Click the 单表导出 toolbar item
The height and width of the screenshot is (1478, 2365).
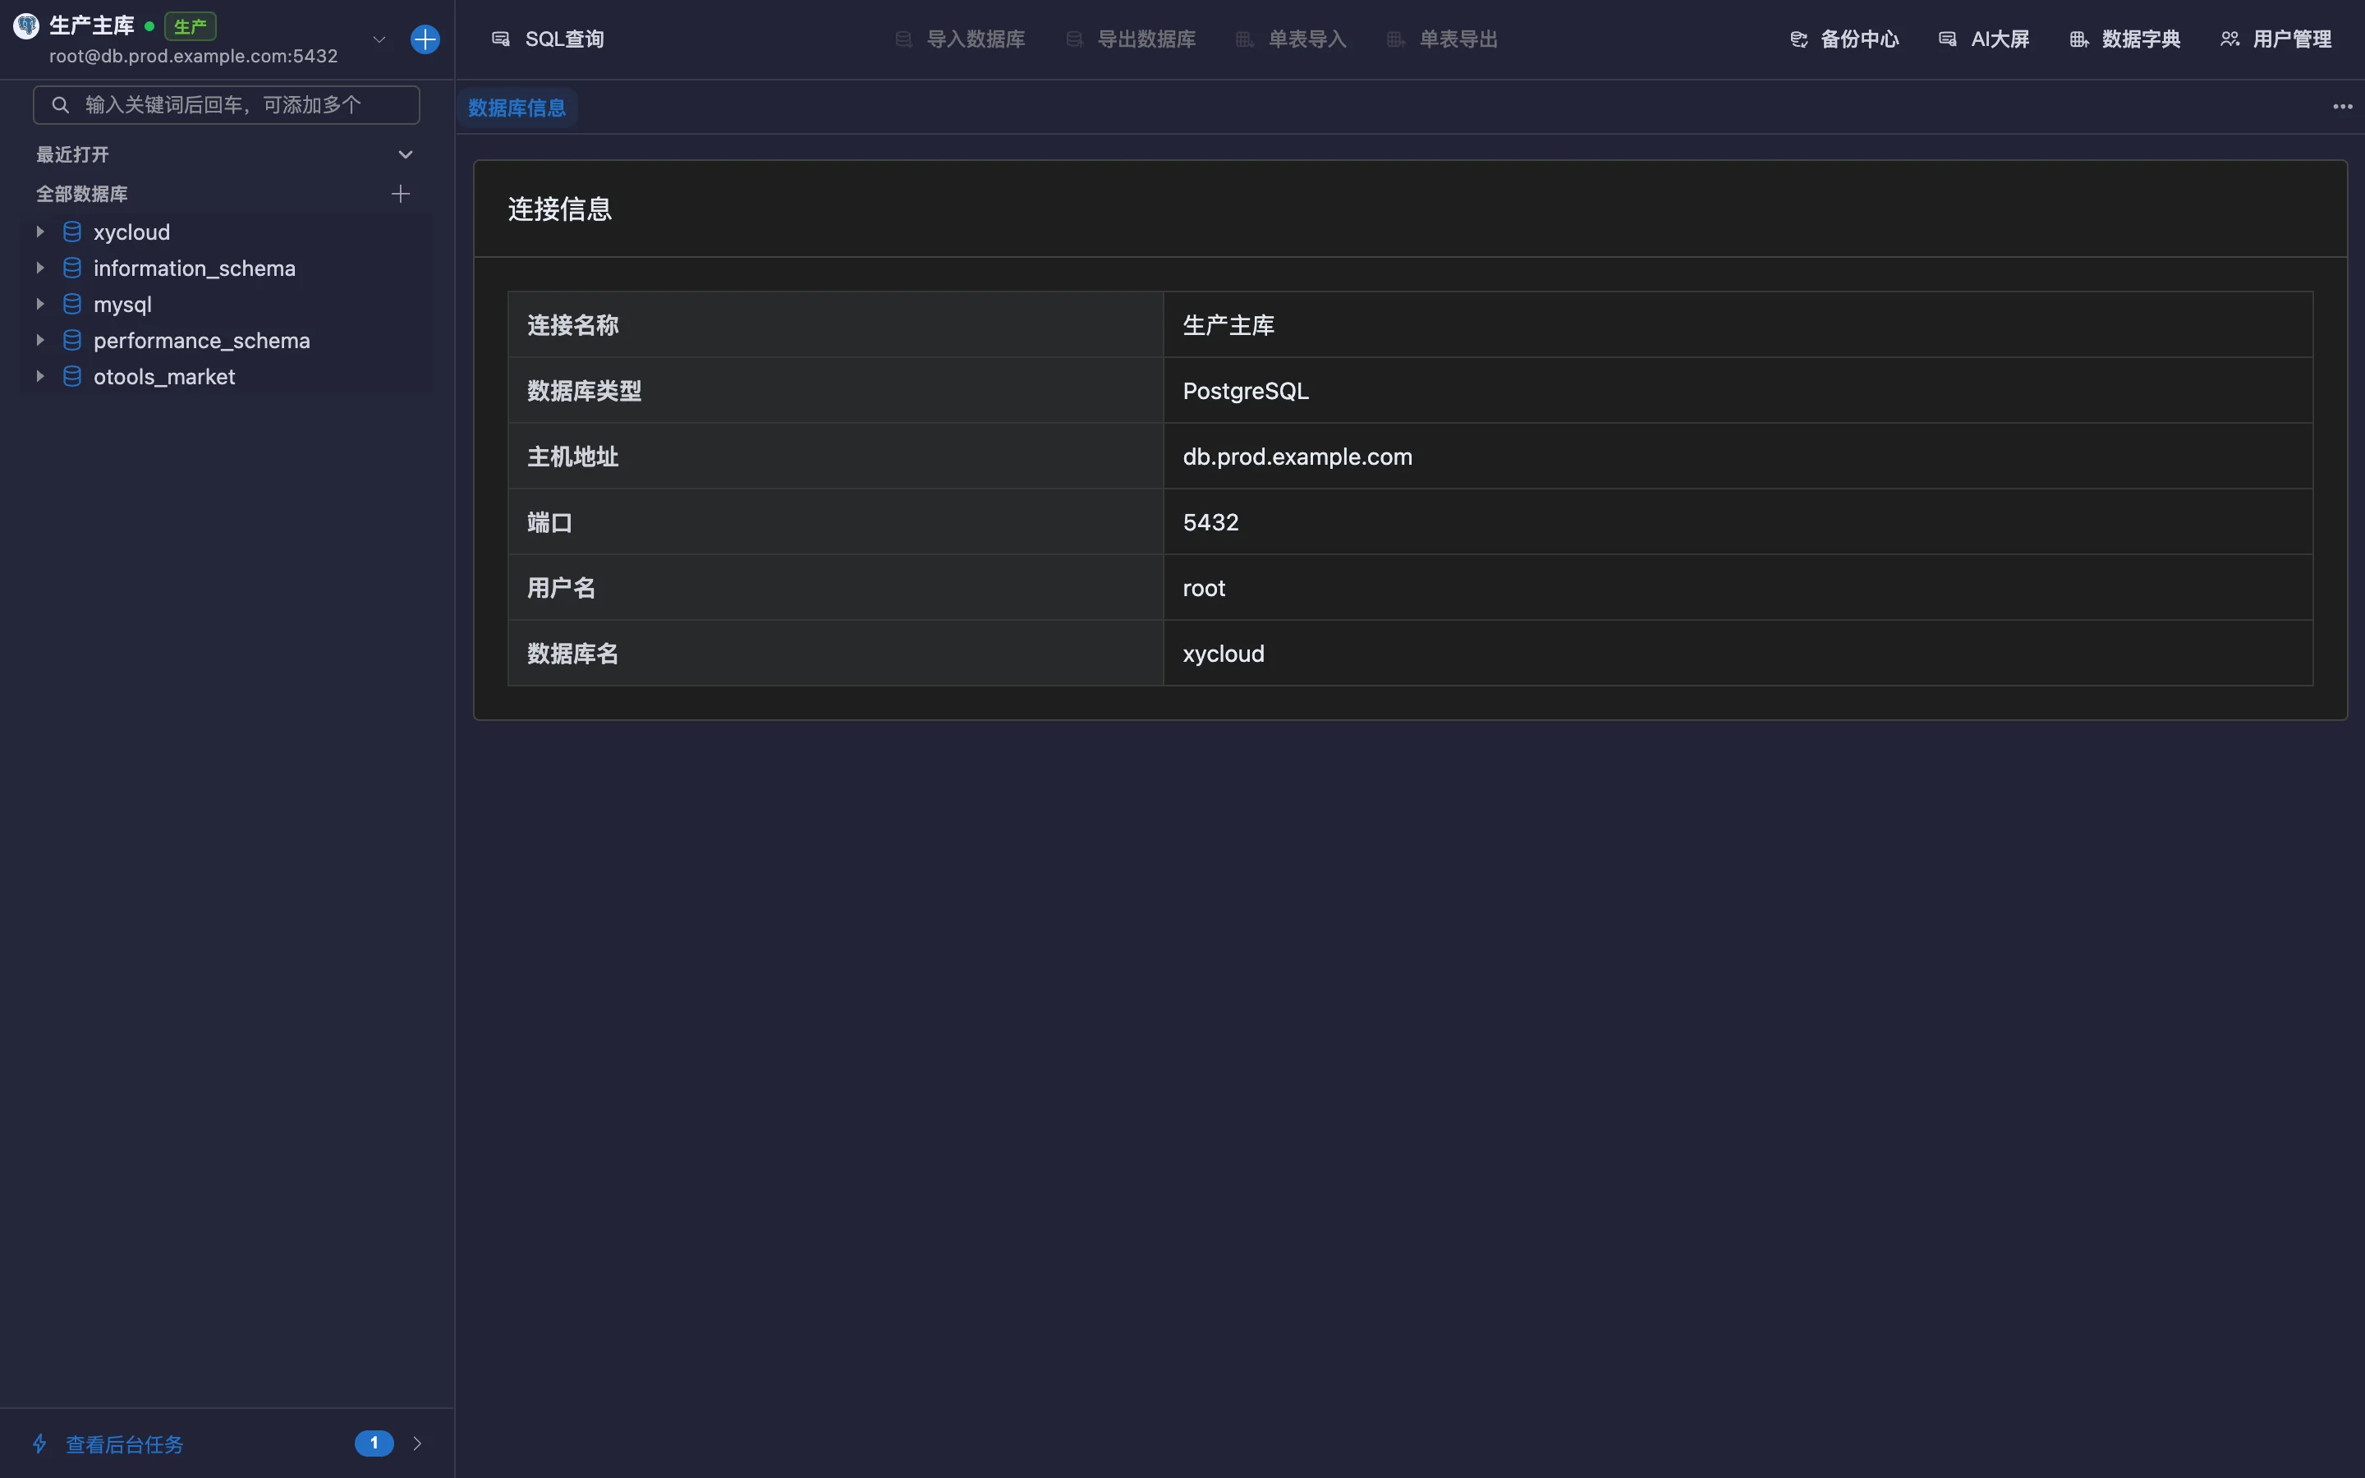point(1443,39)
